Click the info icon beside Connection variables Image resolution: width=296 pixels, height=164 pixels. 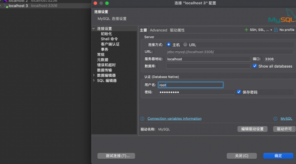tap(142, 119)
